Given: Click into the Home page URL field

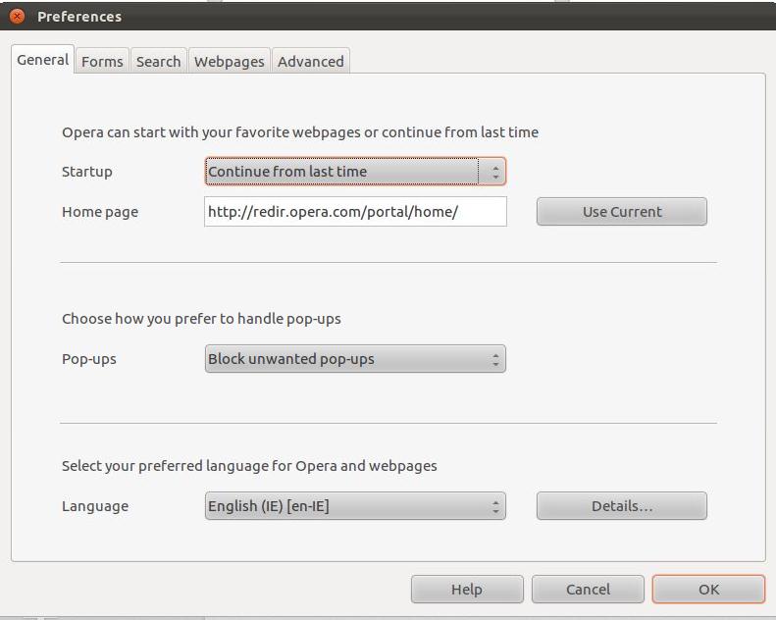Looking at the screenshot, I should tap(354, 212).
